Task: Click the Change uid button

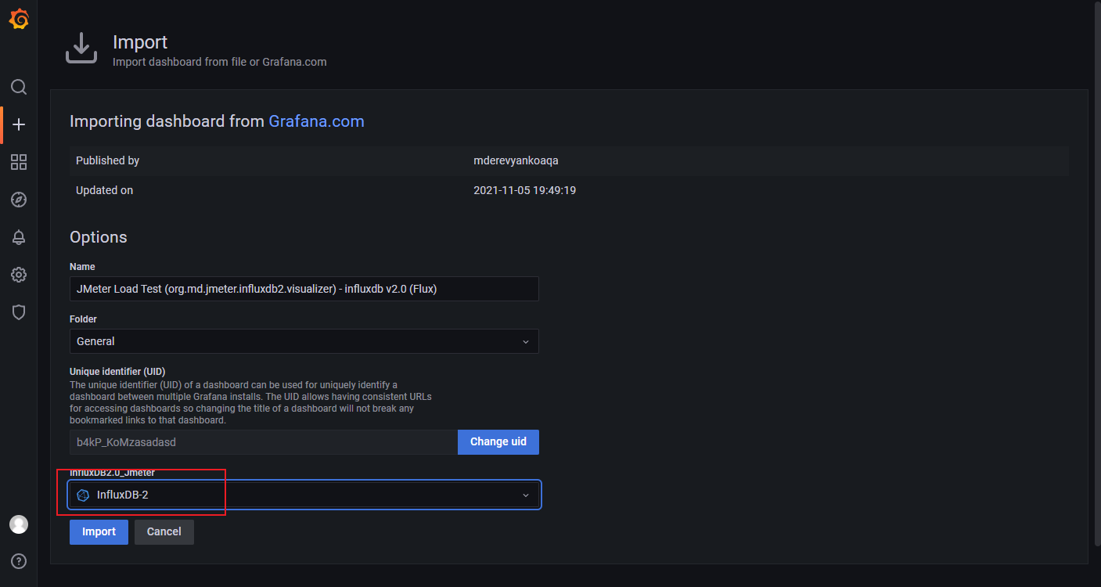Action: [498, 441]
